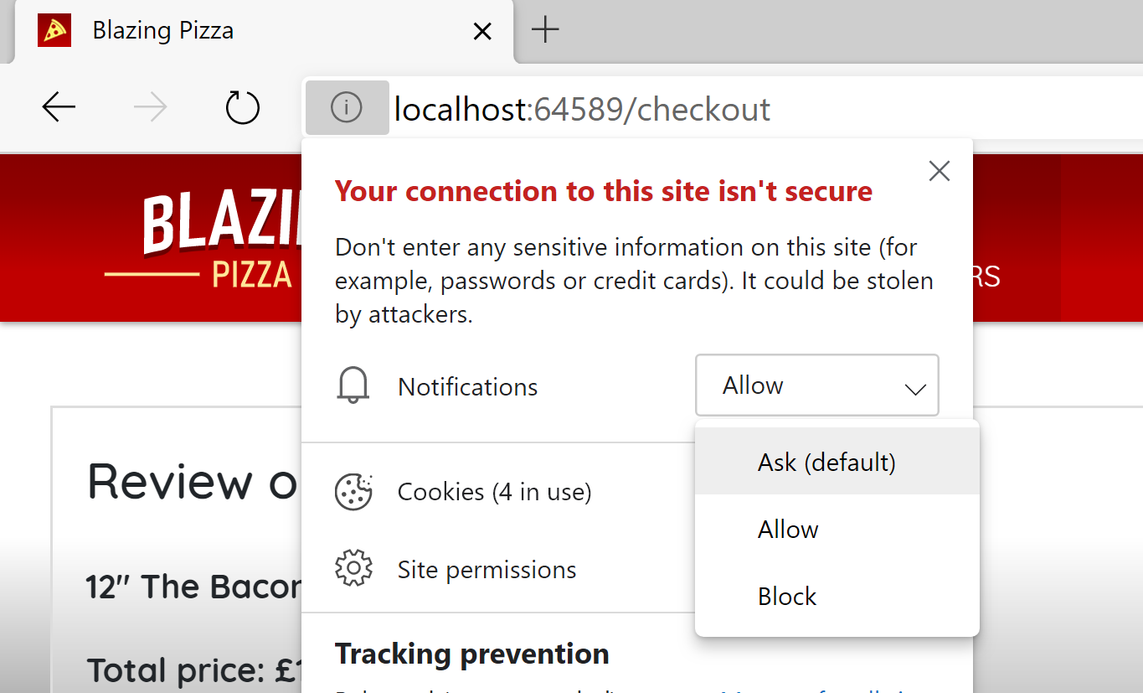Select Block for notifications
The image size is (1143, 693).
click(x=786, y=596)
